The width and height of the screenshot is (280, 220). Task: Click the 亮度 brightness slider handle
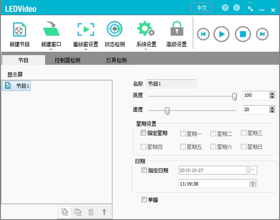pos(234,96)
